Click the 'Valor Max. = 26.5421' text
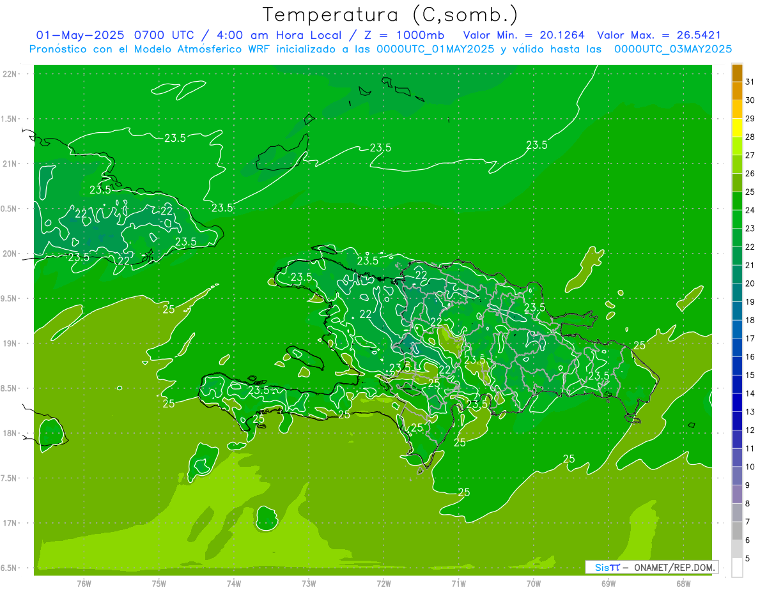Image resolution: width=767 pixels, height=592 pixels. coord(658,35)
